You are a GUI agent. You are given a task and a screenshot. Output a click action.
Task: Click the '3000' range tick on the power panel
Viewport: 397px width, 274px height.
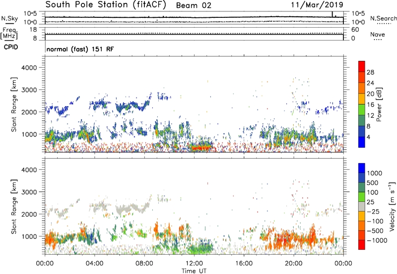[x=29, y=90]
